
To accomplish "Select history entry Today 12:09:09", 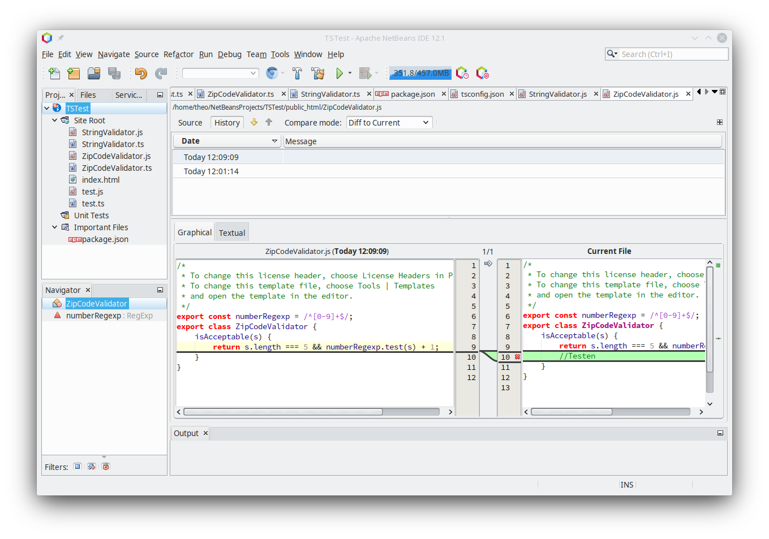I will pos(448,157).
